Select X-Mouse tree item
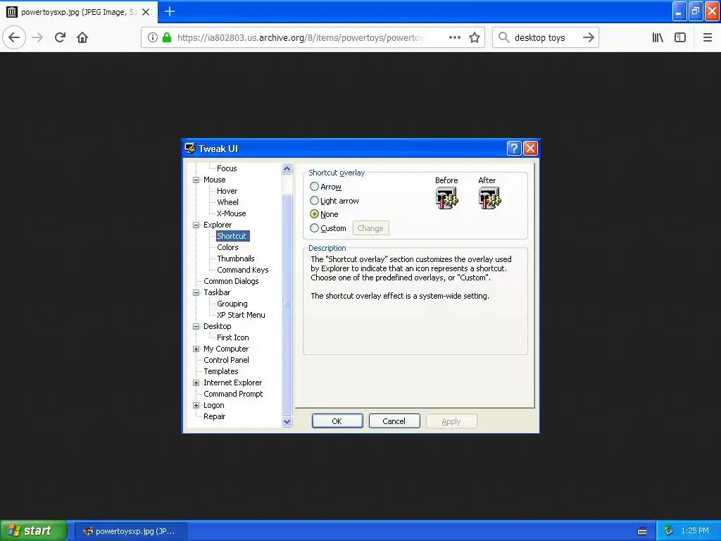Image resolution: width=721 pixels, height=541 pixels. 231,213
